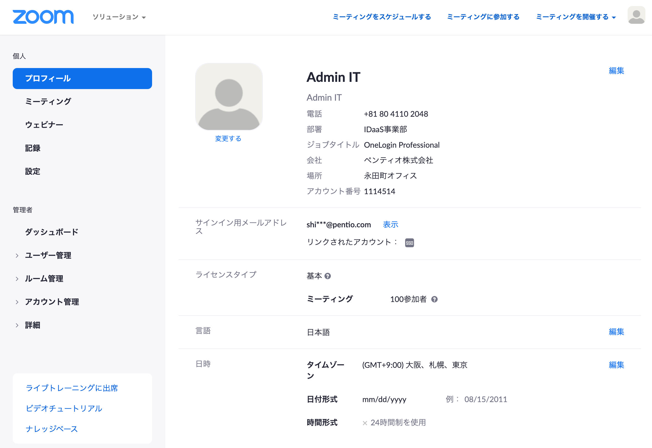Click the masked email shi***@pentio.com
652x448 pixels.
[338, 225]
